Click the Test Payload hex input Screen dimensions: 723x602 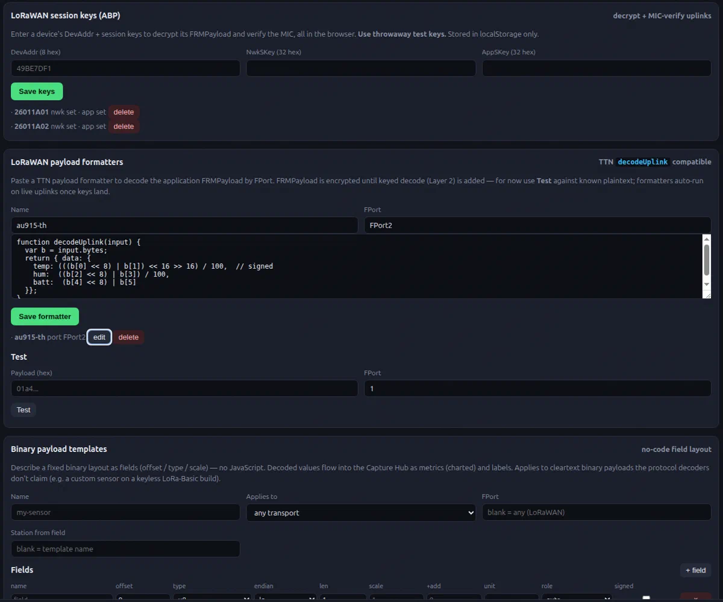[x=184, y=389]
